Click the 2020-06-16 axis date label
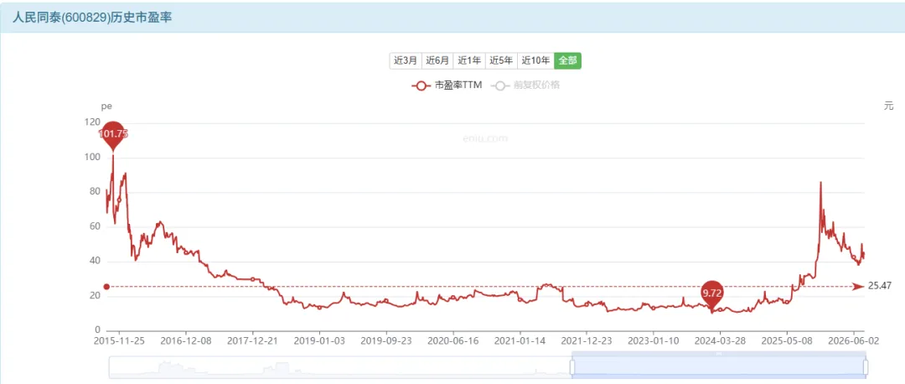905x384 pixels. coord(452,340)
